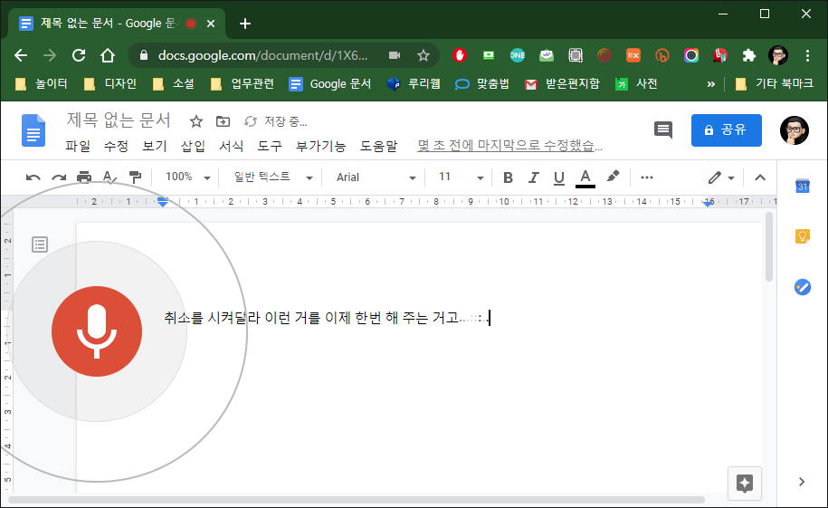Screen dimensions: 828x508
Task: Open the 기타 북마크 folder
Action: (x=775, y=83)
